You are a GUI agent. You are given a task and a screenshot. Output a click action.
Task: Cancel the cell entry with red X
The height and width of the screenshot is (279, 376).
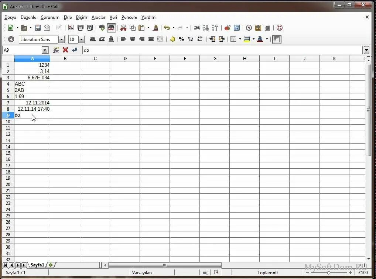pyautogui.click(x=65, y=50)
